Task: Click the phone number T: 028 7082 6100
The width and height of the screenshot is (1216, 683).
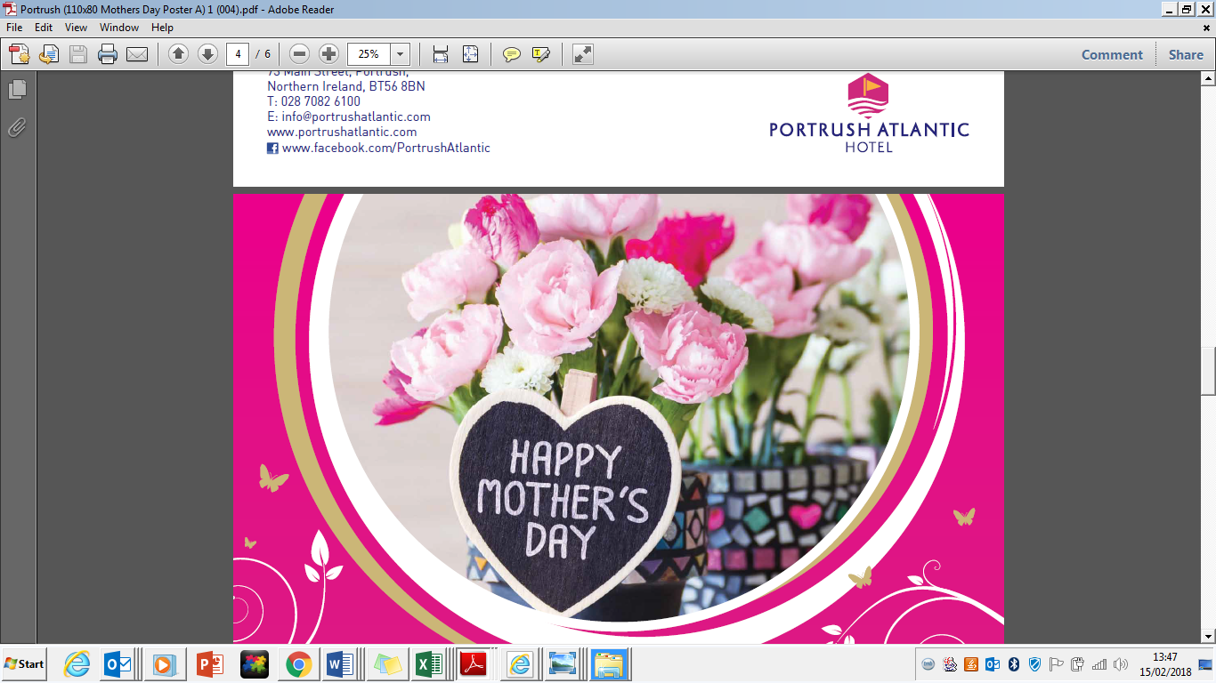Action: point(313,101)
